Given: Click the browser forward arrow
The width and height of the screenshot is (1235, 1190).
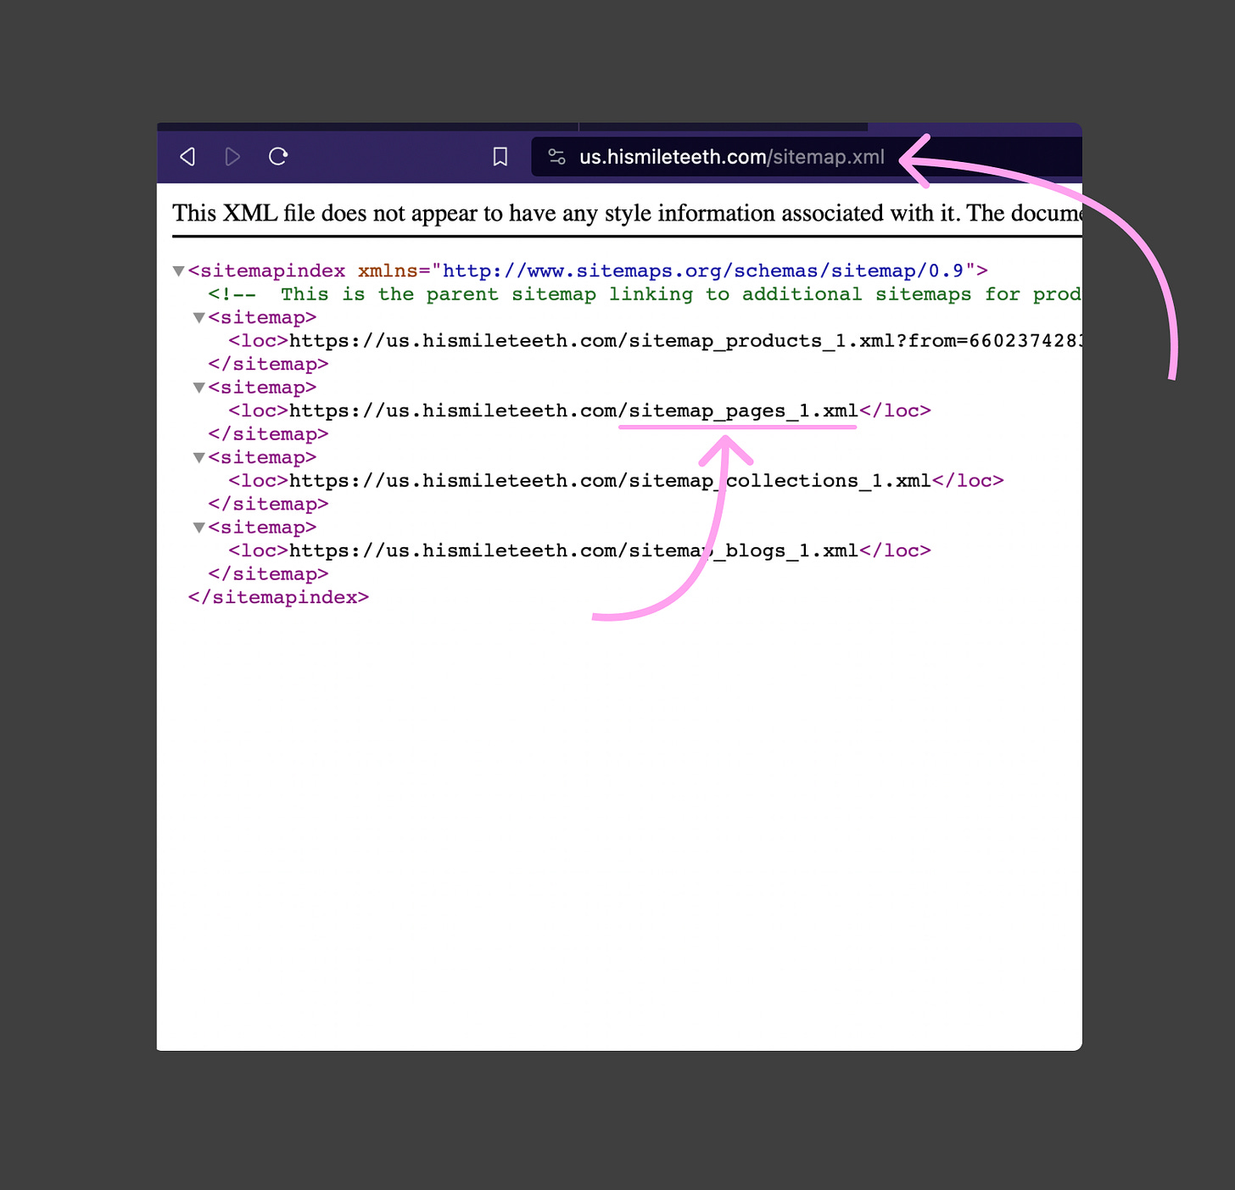Looking at the screenshot, I should point(232,157).
